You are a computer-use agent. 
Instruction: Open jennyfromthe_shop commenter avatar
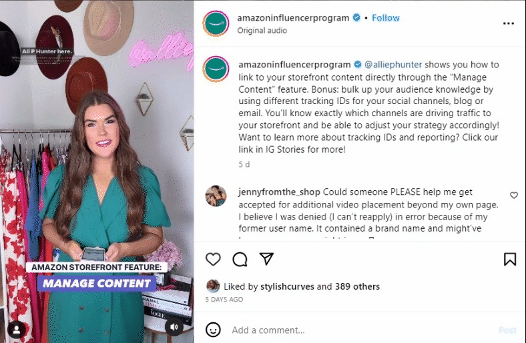click(x=216, y=196)
